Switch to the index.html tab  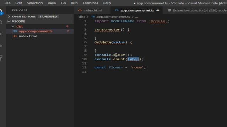[92, 10]
